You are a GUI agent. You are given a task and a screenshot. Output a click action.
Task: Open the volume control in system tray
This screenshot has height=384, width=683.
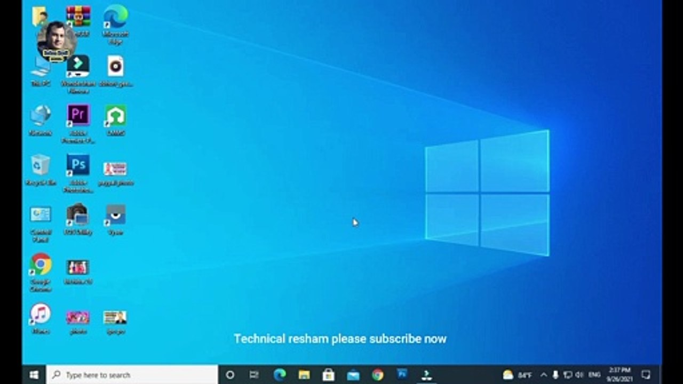tap(579, 375)
